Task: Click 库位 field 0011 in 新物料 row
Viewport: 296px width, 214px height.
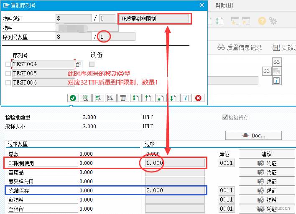Action: 227,199
